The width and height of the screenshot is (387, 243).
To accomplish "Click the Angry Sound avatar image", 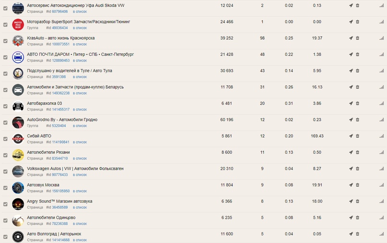I will coord(18,204).
